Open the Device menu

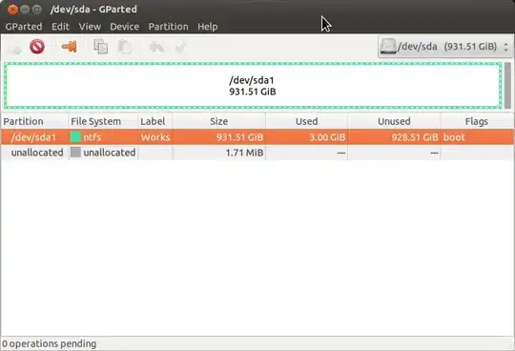click(x=125, y=27)
